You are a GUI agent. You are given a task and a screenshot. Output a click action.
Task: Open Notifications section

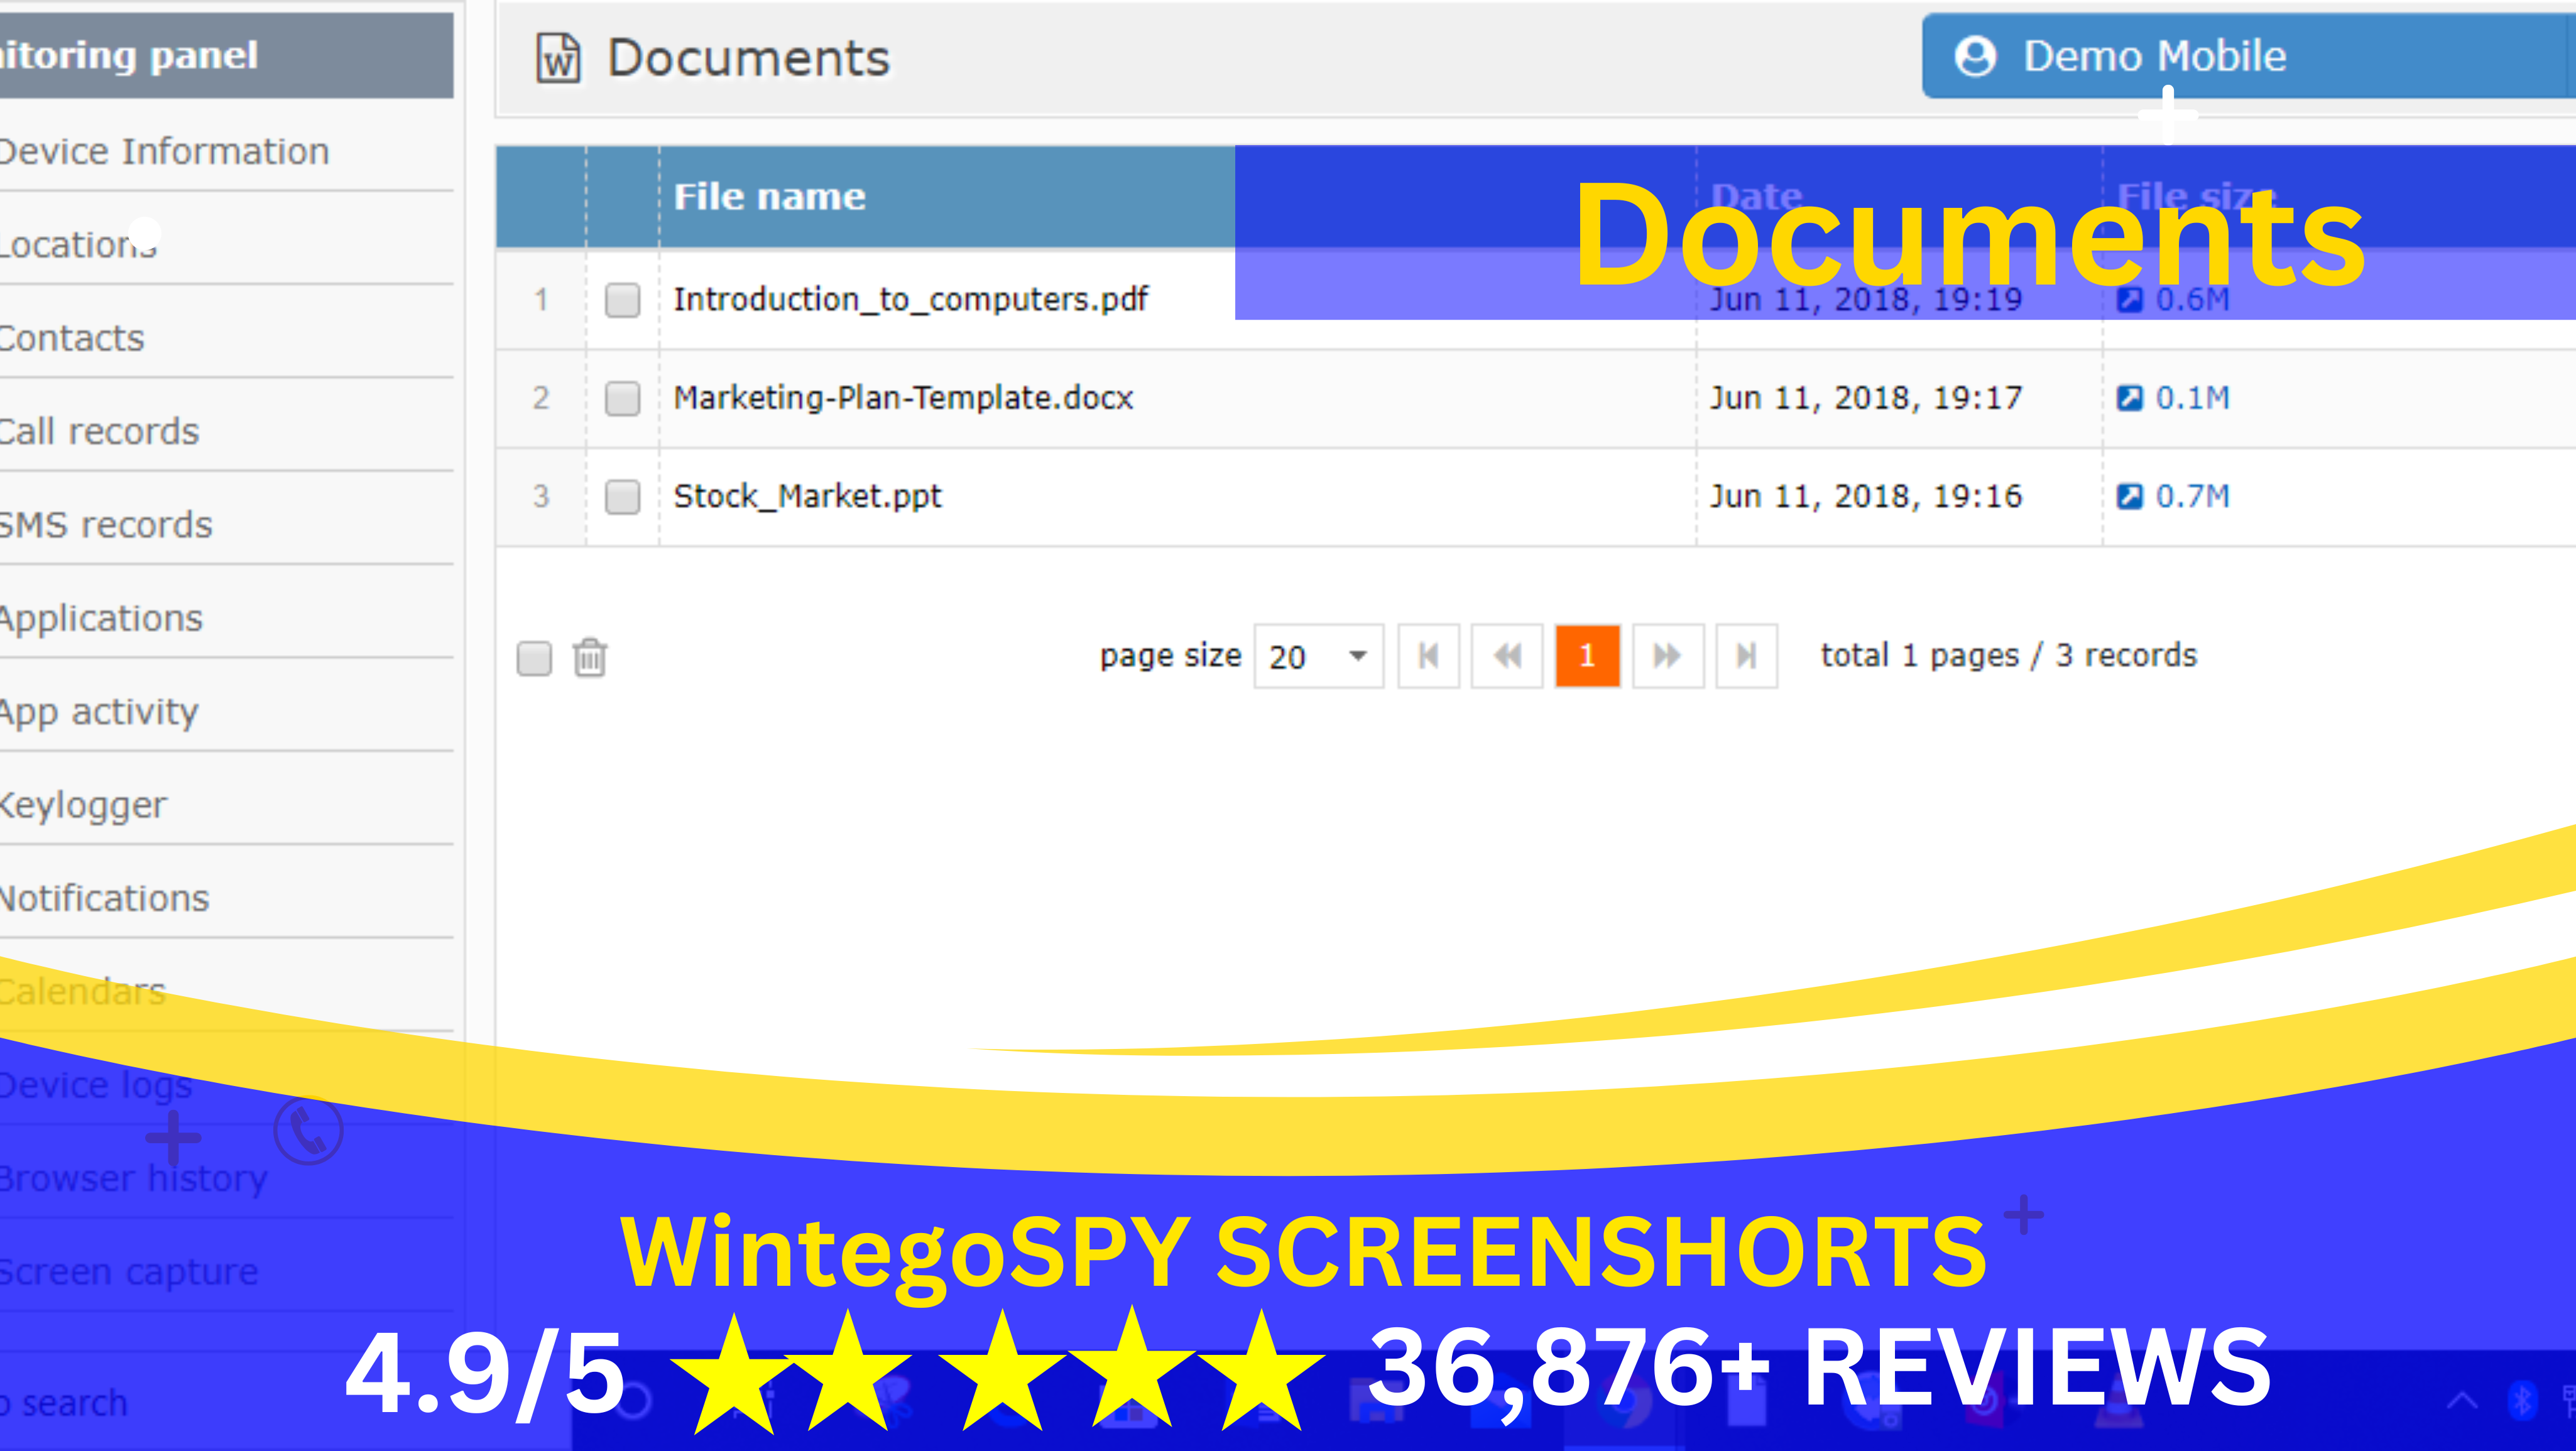pyautogui.click(x=105, y=898)
